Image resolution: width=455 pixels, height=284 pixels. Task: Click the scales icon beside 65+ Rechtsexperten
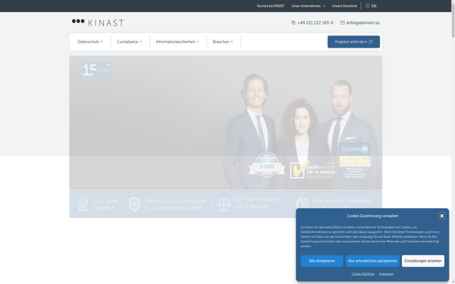point(224,203)
